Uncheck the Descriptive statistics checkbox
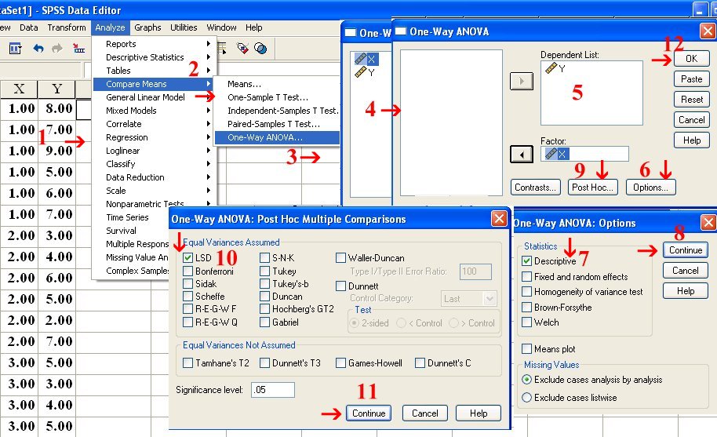The width and height of the screenshot is (717, 437). point(527,261)
